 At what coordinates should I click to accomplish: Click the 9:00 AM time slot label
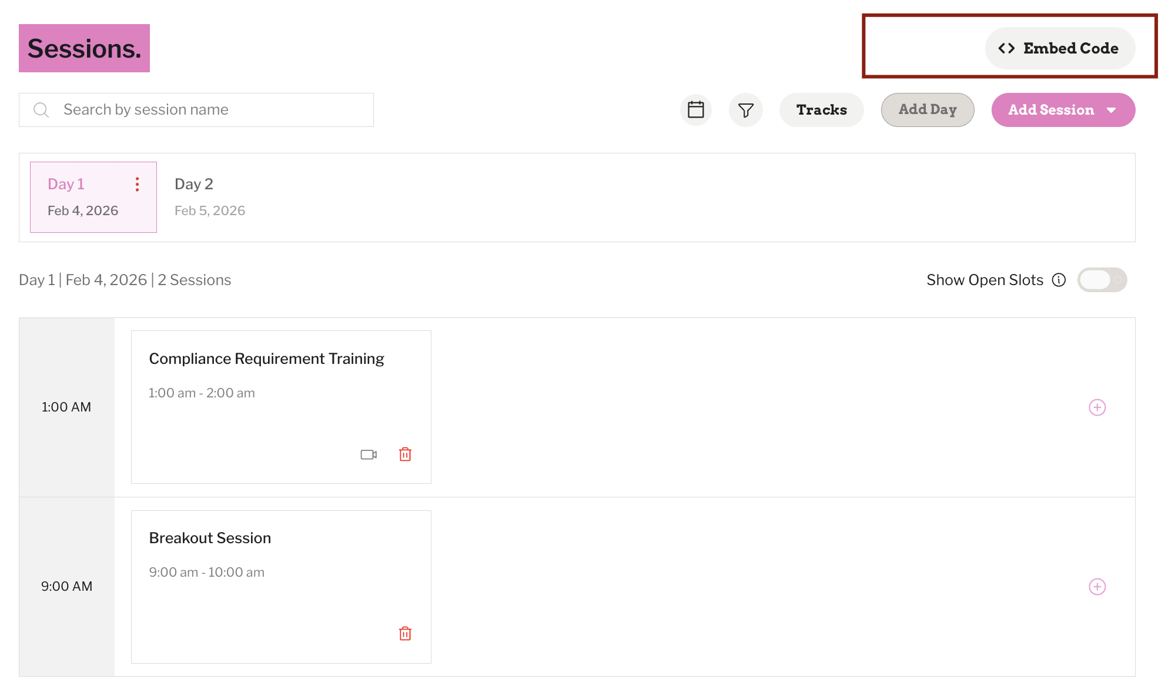66,586
